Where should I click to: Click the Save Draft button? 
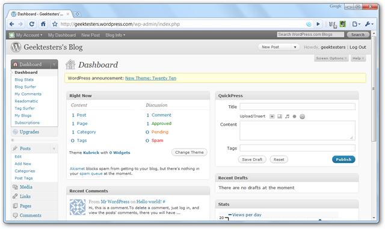click(x=252, y=159)
